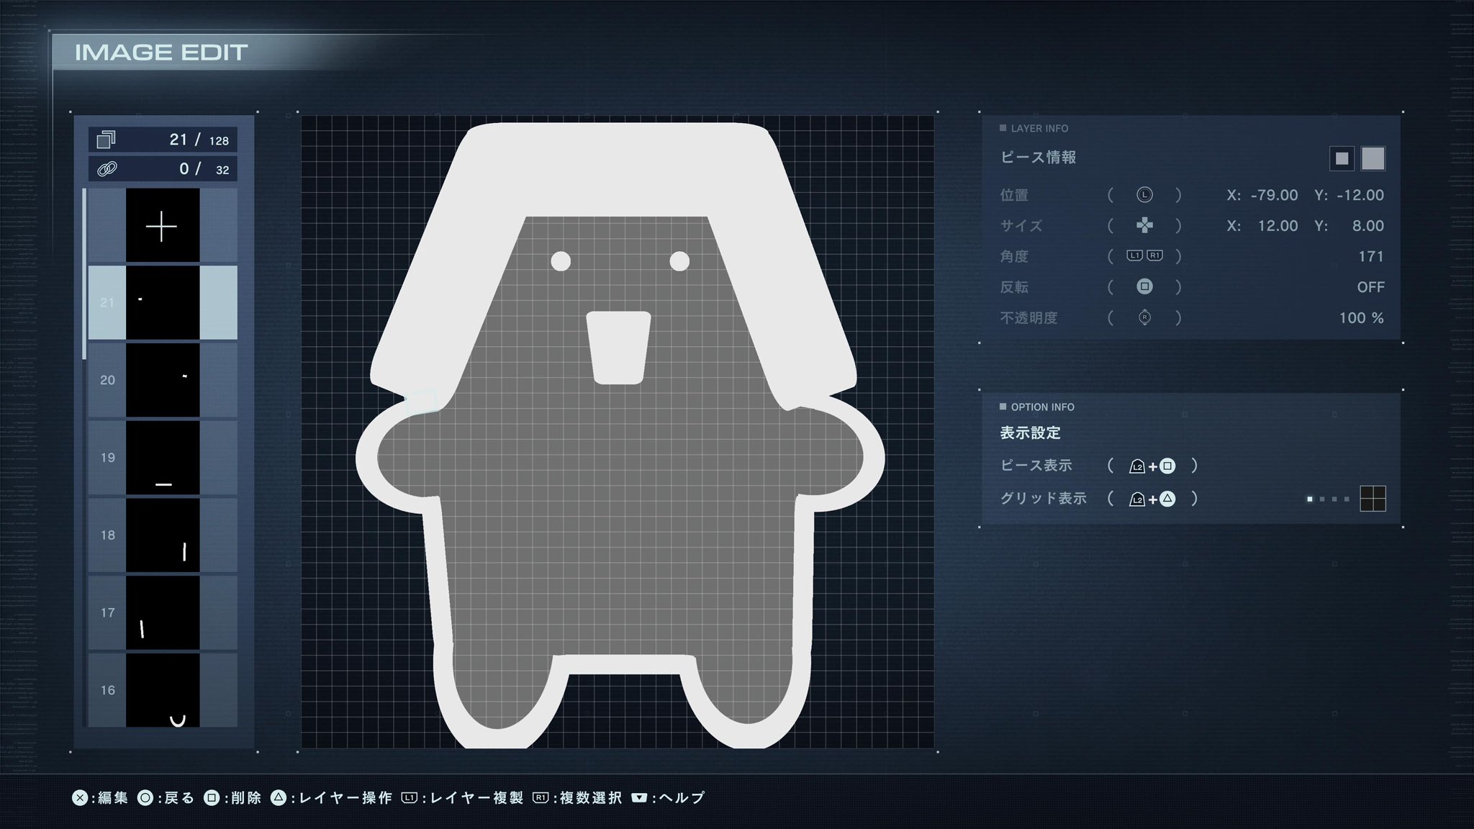Toggle piece display L2+square shortcut

pos(1152,466)
